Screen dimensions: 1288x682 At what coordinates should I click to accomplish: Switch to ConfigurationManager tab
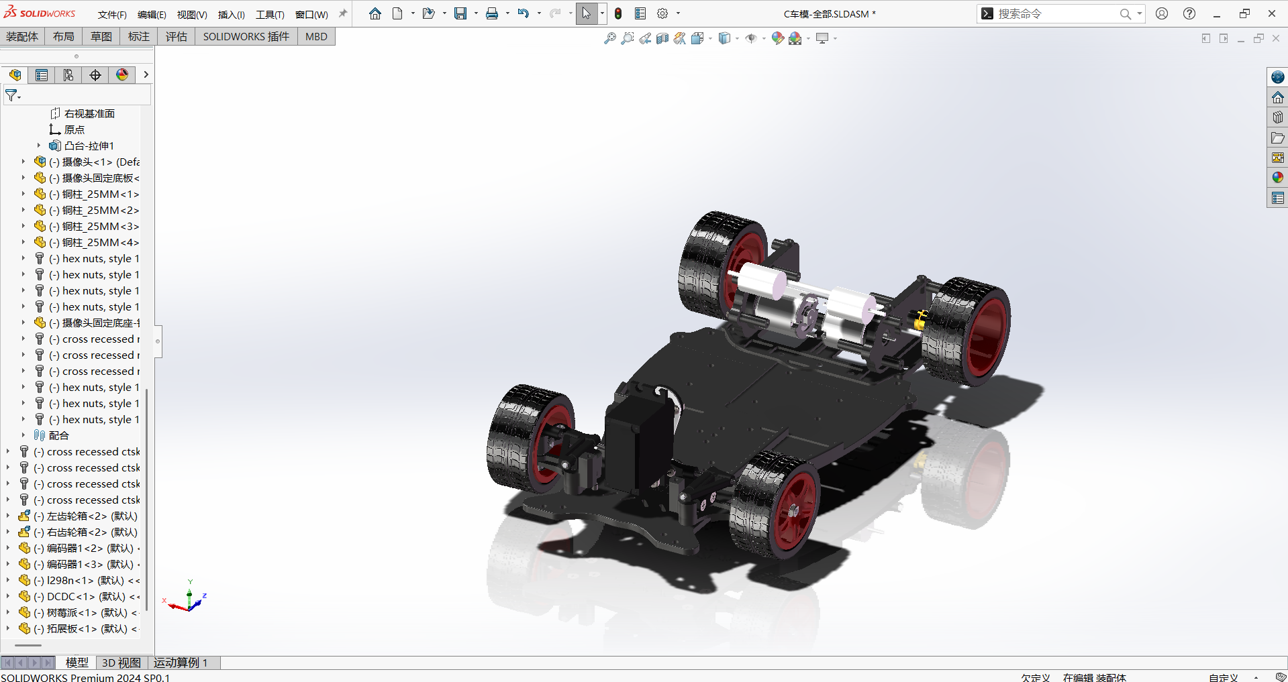[68, 74]
